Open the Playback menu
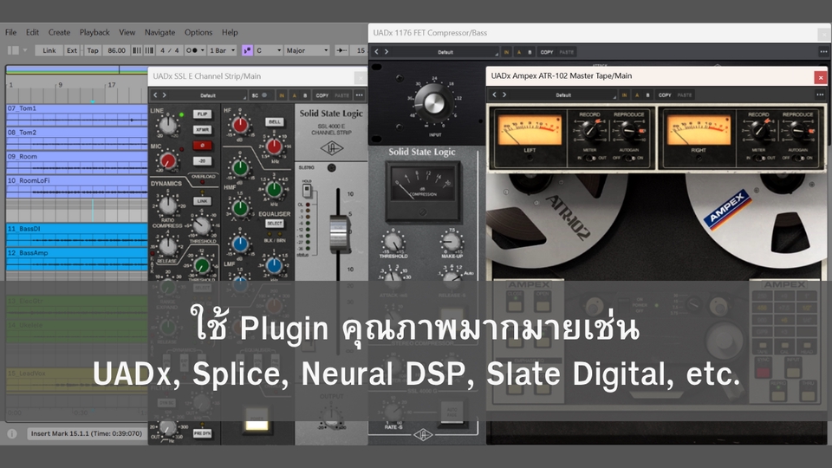This screenshot has height=468, width=832. tap(94, 32)
